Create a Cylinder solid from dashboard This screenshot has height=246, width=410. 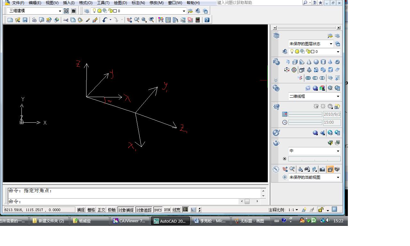(x=323, y=62)
